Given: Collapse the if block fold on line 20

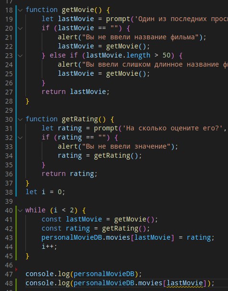Looking at the screenshot, I should [20, 28].
